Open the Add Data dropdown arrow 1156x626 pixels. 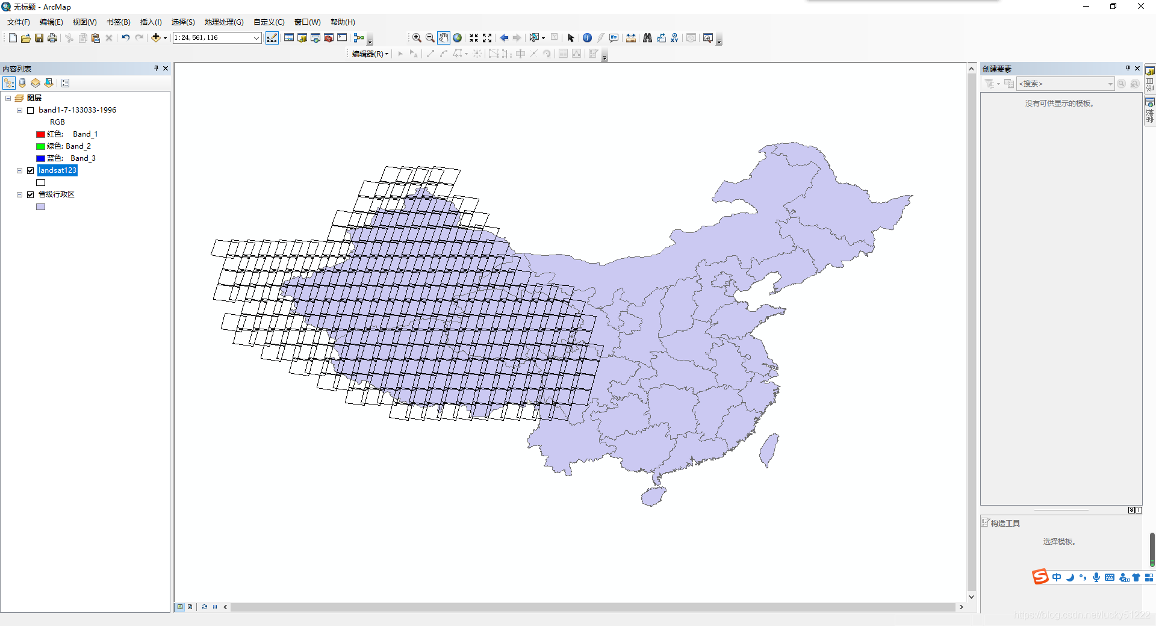[165, 38]
